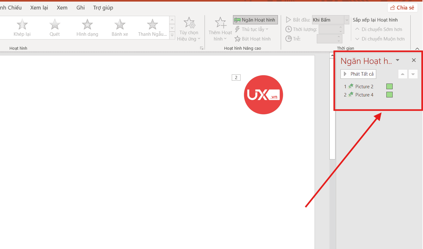This screenshot has width=423, height=249.
Task: Apply the Thanh Ngẫu animation effect
Action: click(152, 28)
